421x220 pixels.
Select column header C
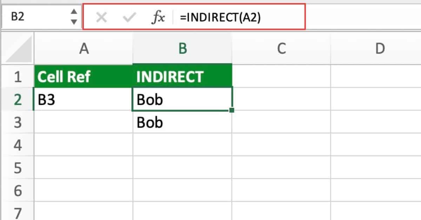pos(281,48)
